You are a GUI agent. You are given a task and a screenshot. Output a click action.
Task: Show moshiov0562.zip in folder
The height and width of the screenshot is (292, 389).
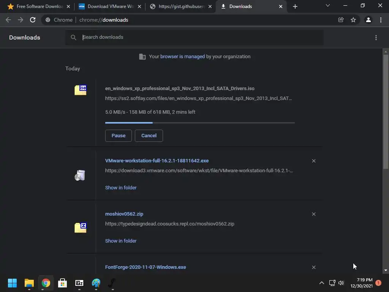121,241
